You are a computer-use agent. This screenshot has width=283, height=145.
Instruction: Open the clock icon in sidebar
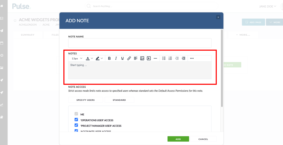coord(2,55)
